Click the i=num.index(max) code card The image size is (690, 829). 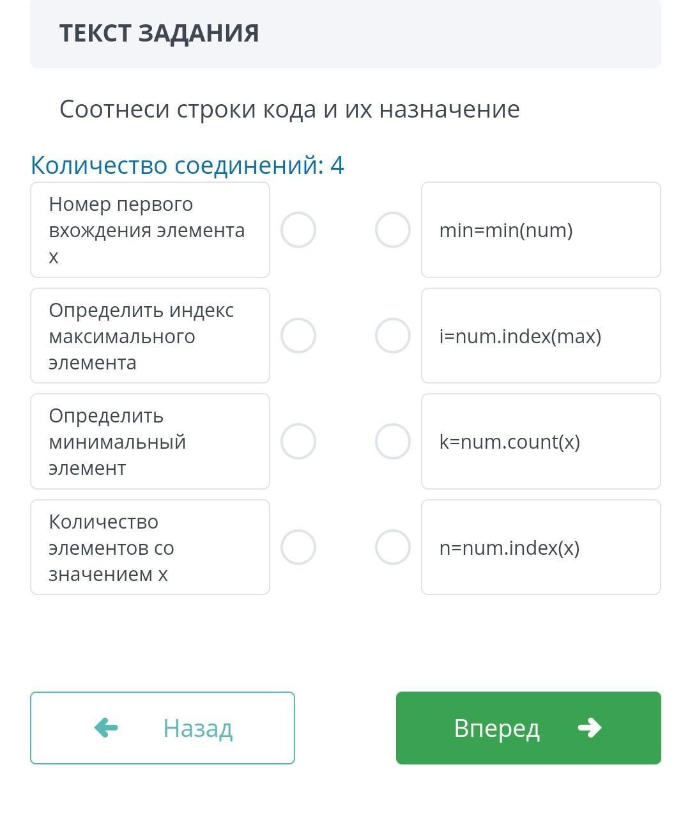(540, 336)
